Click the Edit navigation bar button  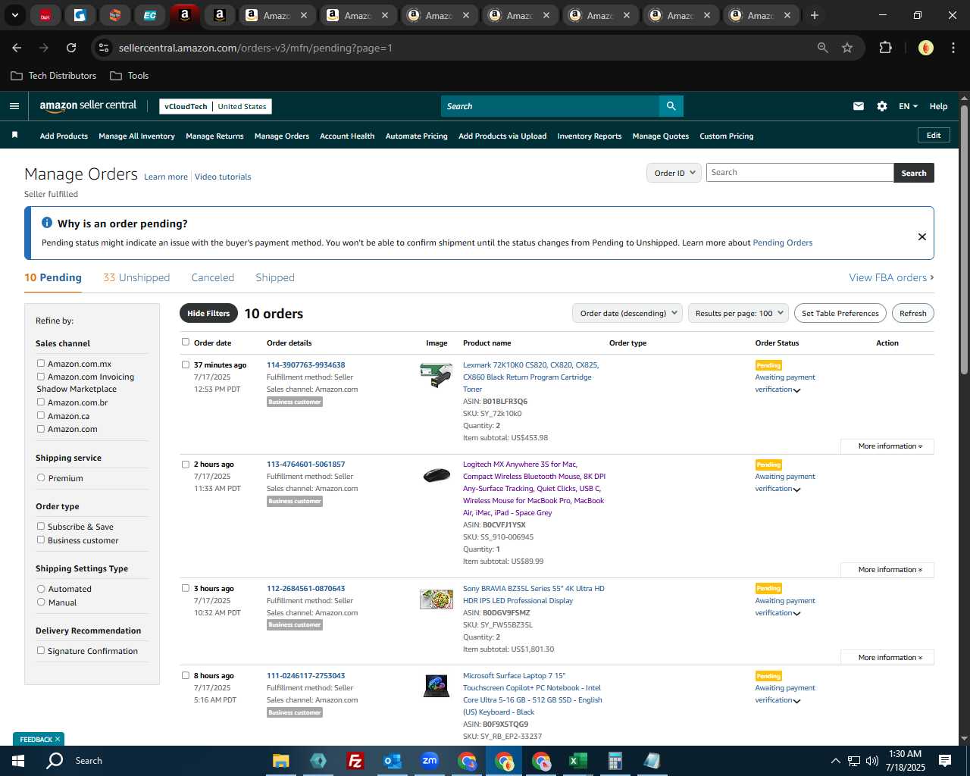click(934, 135)
